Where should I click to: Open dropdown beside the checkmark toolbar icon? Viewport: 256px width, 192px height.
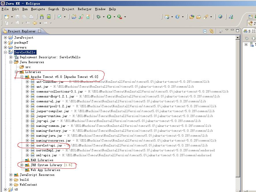click(65, 17)
